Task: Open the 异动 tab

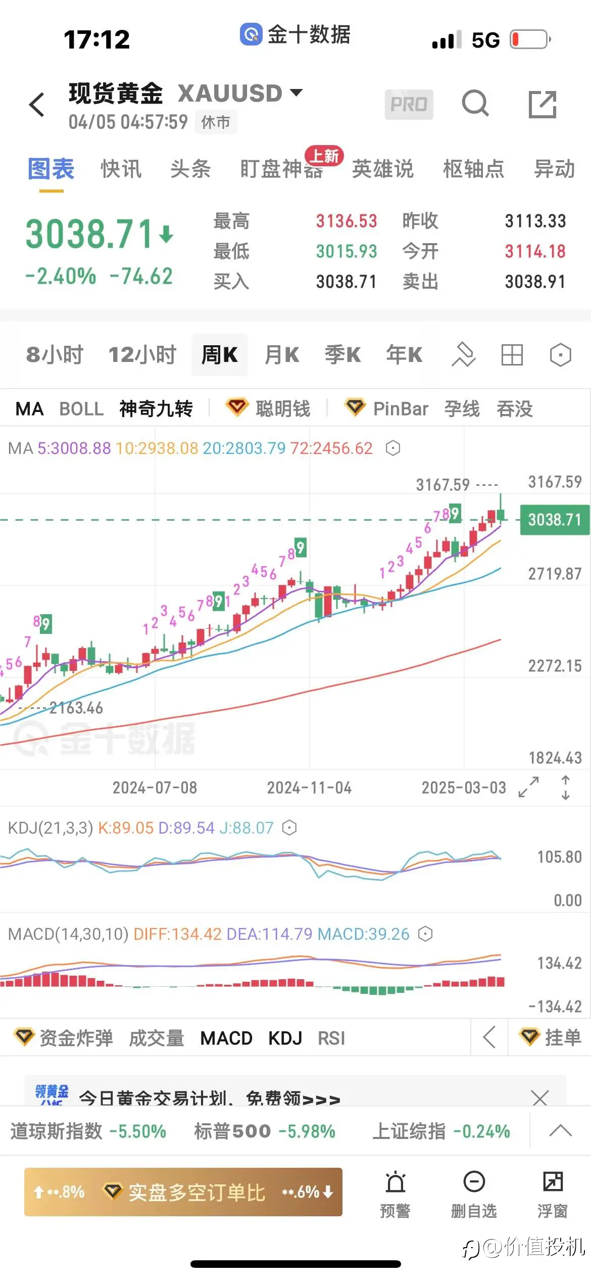Action: point(555,169)
